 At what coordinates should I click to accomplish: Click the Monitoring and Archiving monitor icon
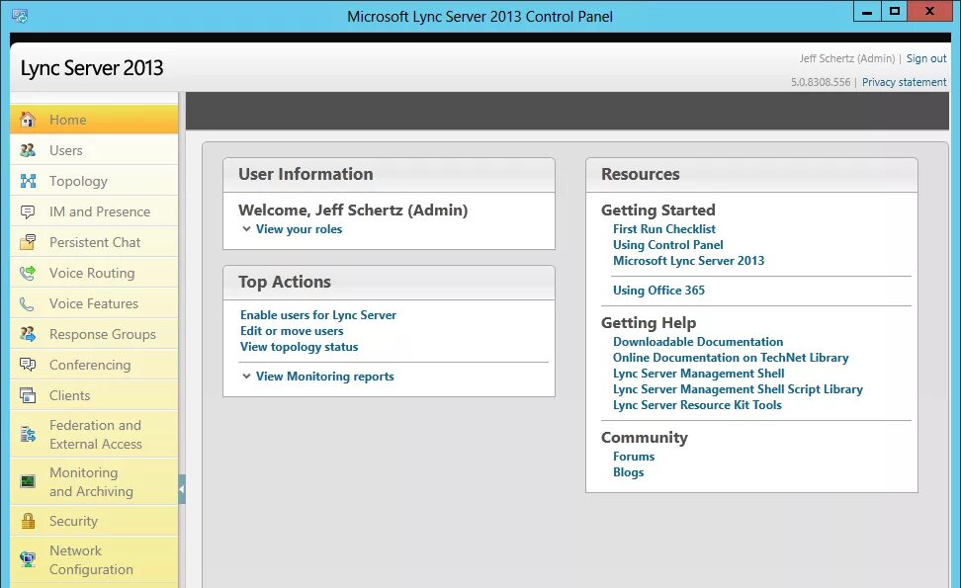pyautogui.click(x=28, y=481)
